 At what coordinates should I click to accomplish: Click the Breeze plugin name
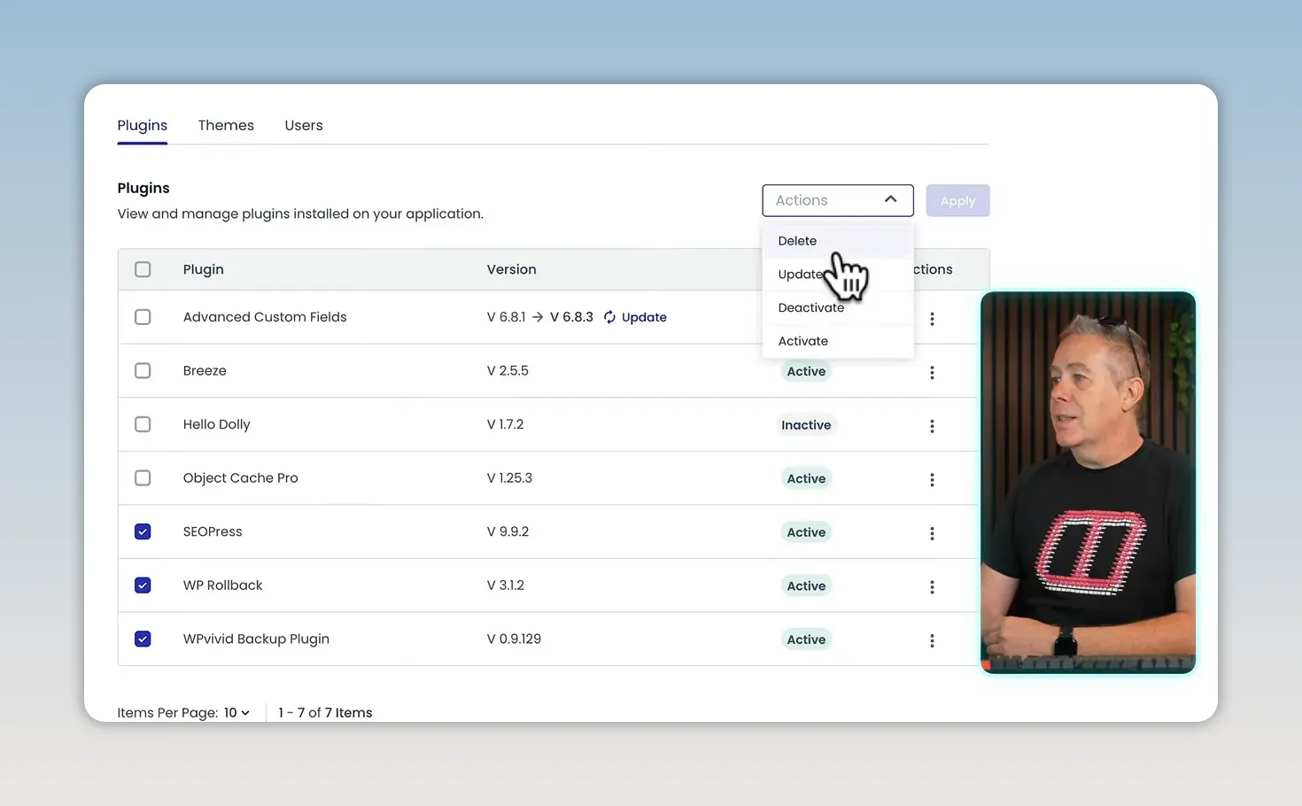205,370
